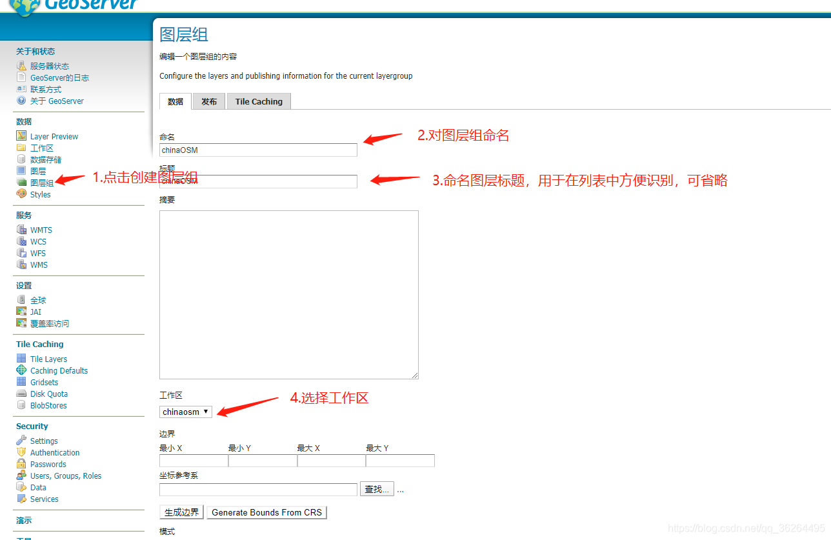Click the GeoServer logo at top
The height and width of the screenshot is (540, 831).
(x=75, y=6)
